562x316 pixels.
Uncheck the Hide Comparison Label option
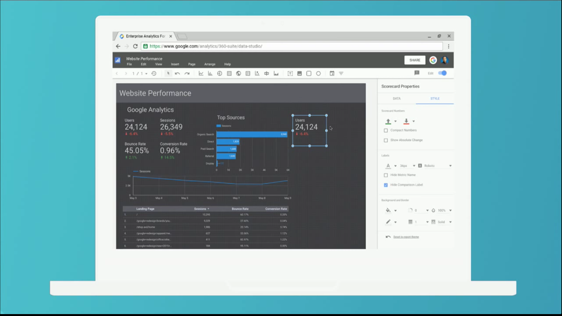pyautogui.click(x=386, y=185)
